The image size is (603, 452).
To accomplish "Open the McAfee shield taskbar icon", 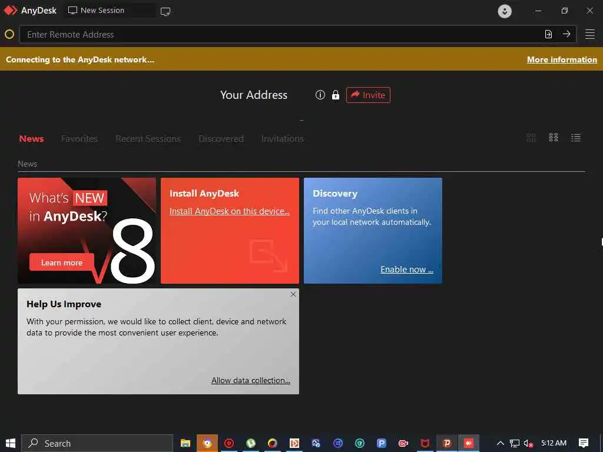I will pyautogui.click(x=425, y=443).
